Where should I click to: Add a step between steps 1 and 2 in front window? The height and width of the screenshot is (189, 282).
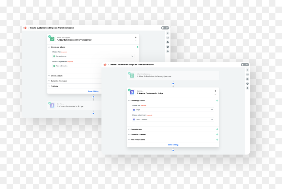pos(173,84)
